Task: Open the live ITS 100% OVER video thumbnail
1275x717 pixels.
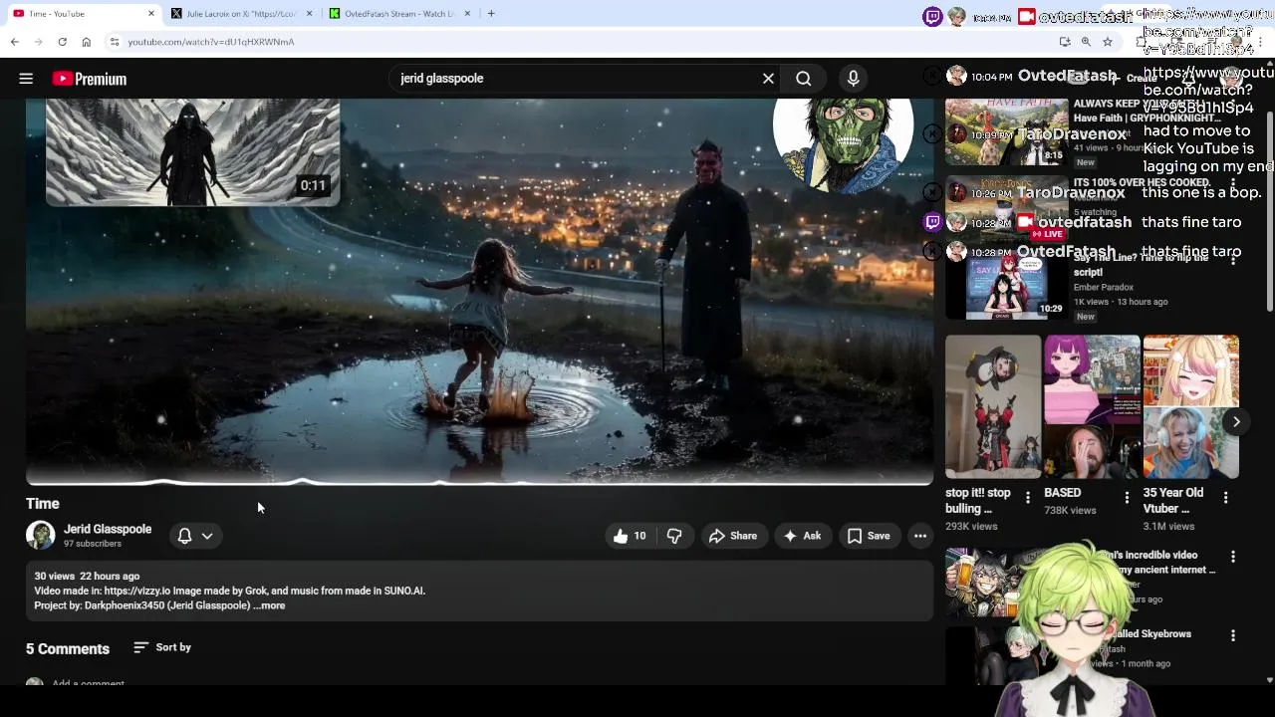Action: tap(1006, 208)
